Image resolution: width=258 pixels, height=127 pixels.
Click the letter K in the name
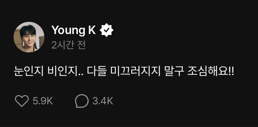point(92,30)
